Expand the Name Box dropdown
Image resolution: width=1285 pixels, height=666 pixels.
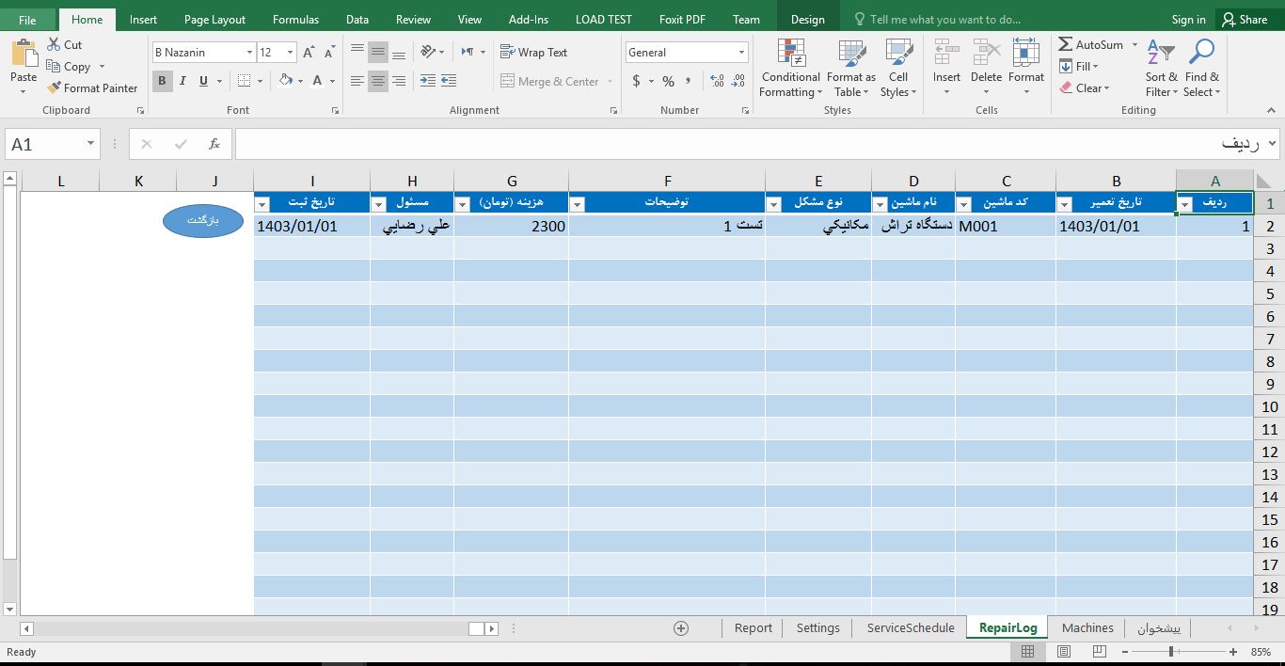click(x=91, y=144)
